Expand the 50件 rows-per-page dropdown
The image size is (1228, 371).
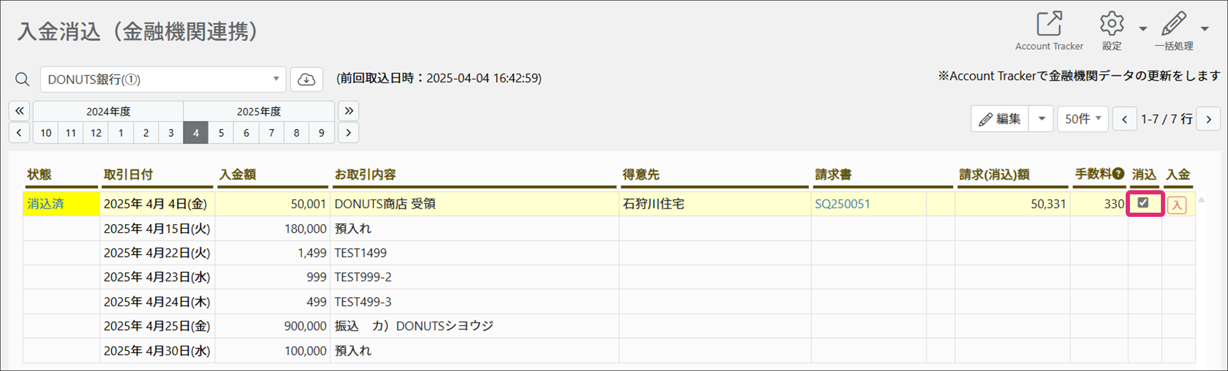(x=1083, y=119)
